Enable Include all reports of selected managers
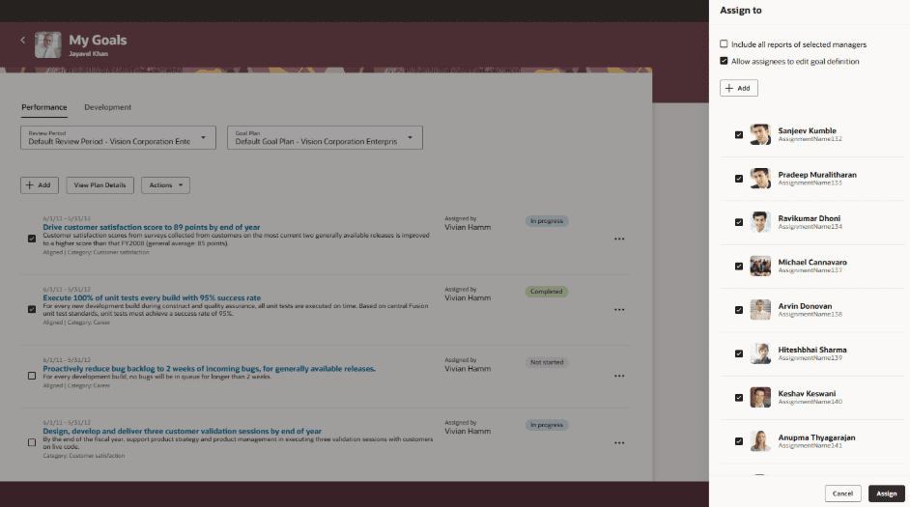The image size is (910, 507). pyautogui.click(x=724, y=44)
